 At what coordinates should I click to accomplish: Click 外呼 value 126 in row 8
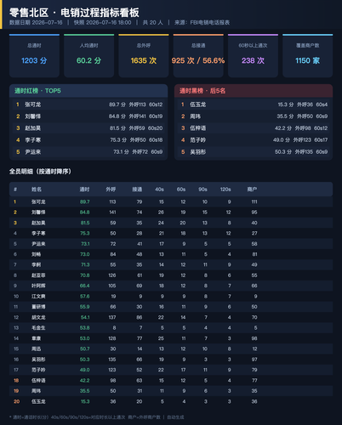click(112, 275)
